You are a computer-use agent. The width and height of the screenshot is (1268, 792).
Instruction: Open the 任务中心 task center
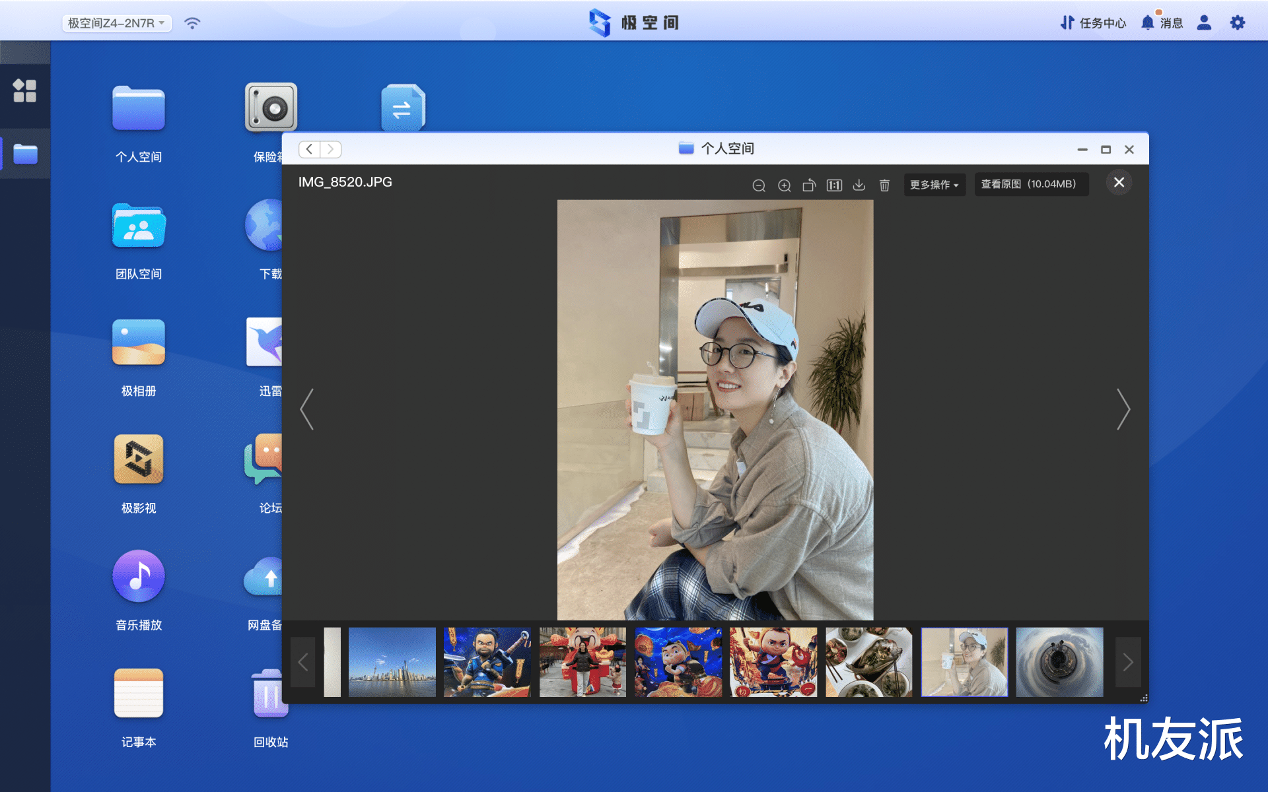pos(1092,22)
